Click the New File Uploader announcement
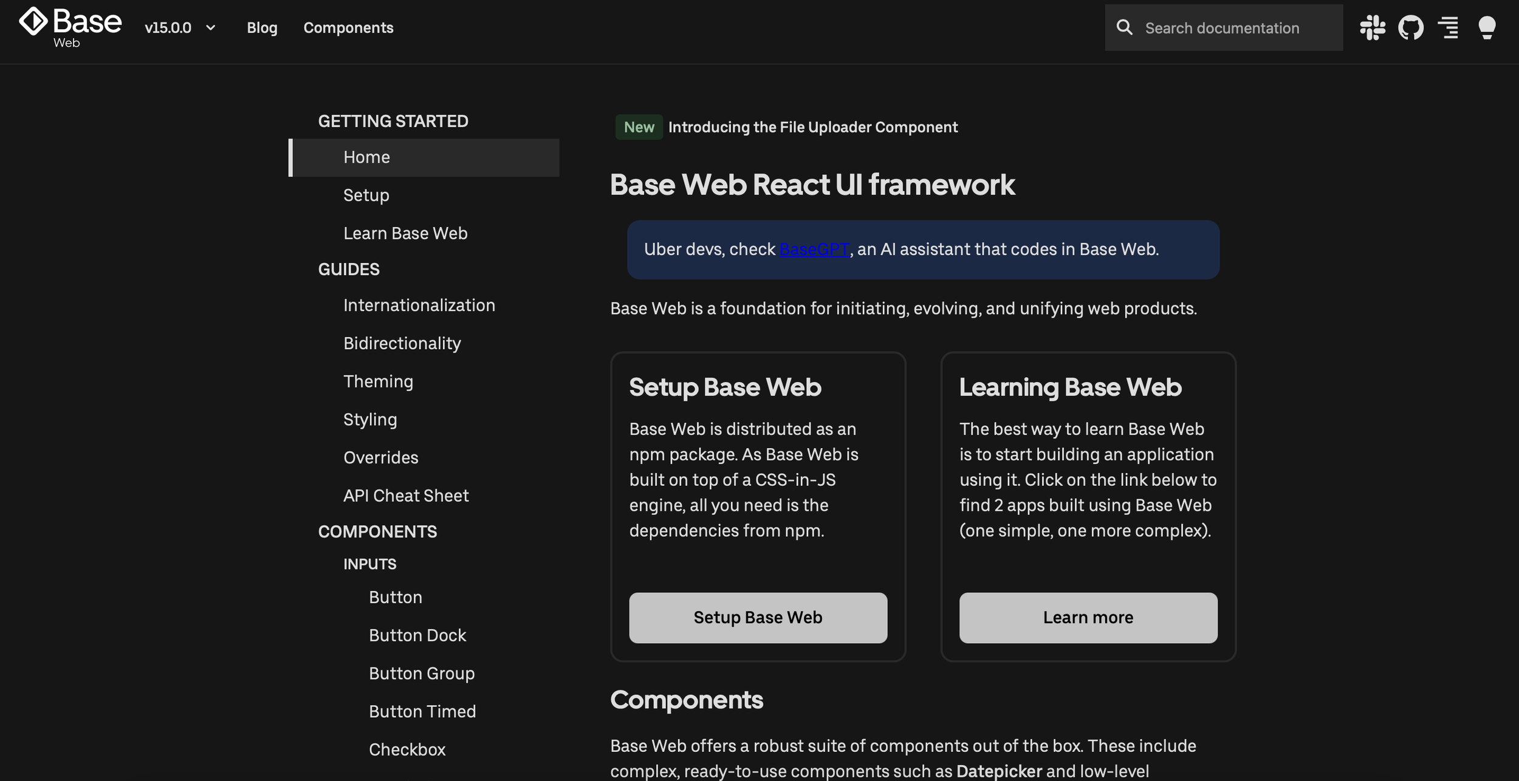The height and width of the screenshot is (781, 1519). point(787,127)
